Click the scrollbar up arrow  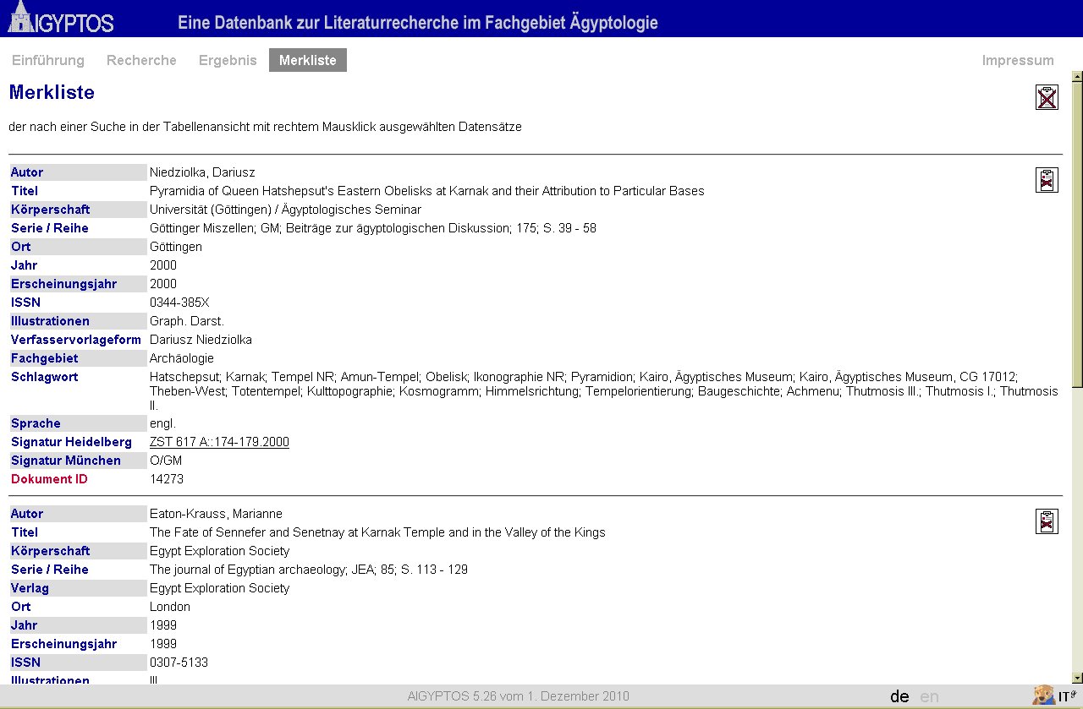pyautogui.click(x=1076, y=77)
